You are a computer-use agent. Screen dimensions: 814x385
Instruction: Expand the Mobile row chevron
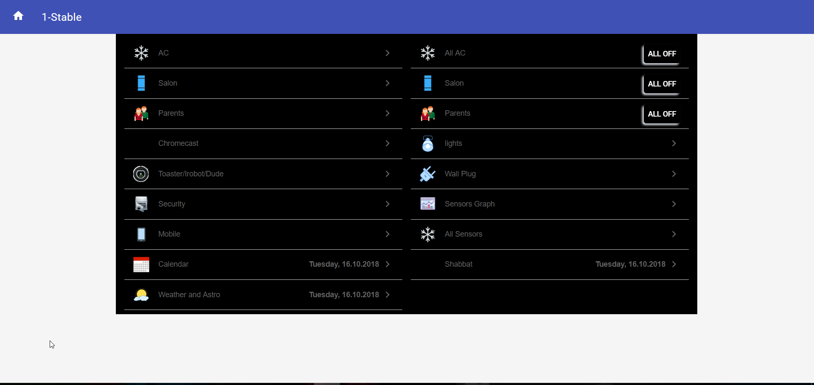pos(387,234)
